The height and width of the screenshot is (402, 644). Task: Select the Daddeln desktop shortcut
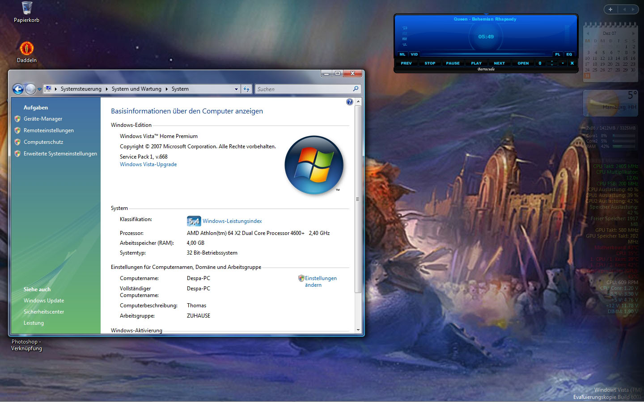click(27, 51)
